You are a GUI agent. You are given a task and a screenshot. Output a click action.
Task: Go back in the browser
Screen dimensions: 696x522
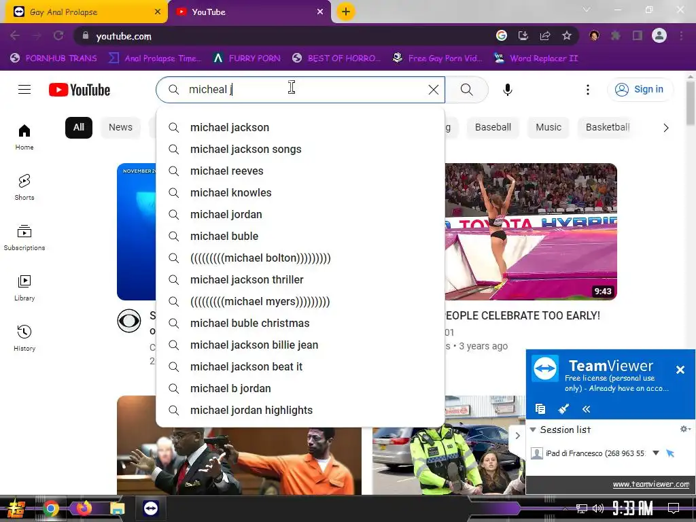15,36
